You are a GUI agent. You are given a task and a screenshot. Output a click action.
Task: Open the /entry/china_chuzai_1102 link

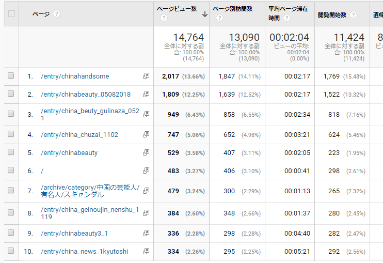[x=79, y=135]
